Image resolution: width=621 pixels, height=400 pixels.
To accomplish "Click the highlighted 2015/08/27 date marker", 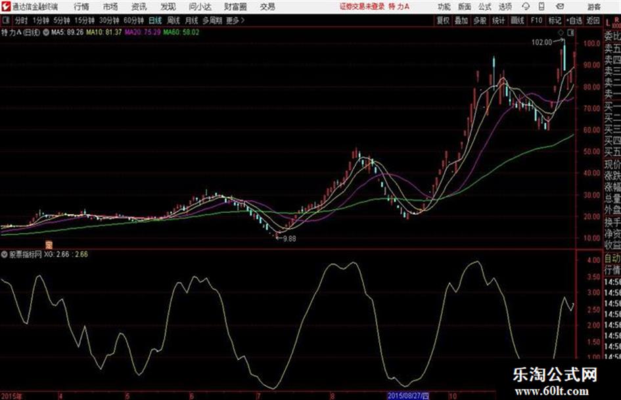I will tap(408, 396).
